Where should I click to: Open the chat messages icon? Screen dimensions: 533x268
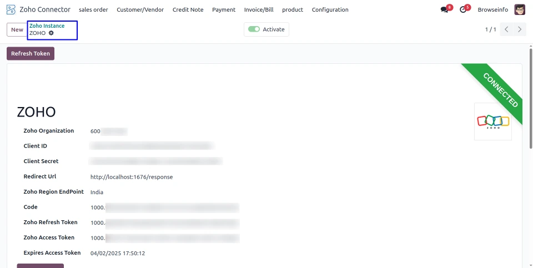pos(444,9)
